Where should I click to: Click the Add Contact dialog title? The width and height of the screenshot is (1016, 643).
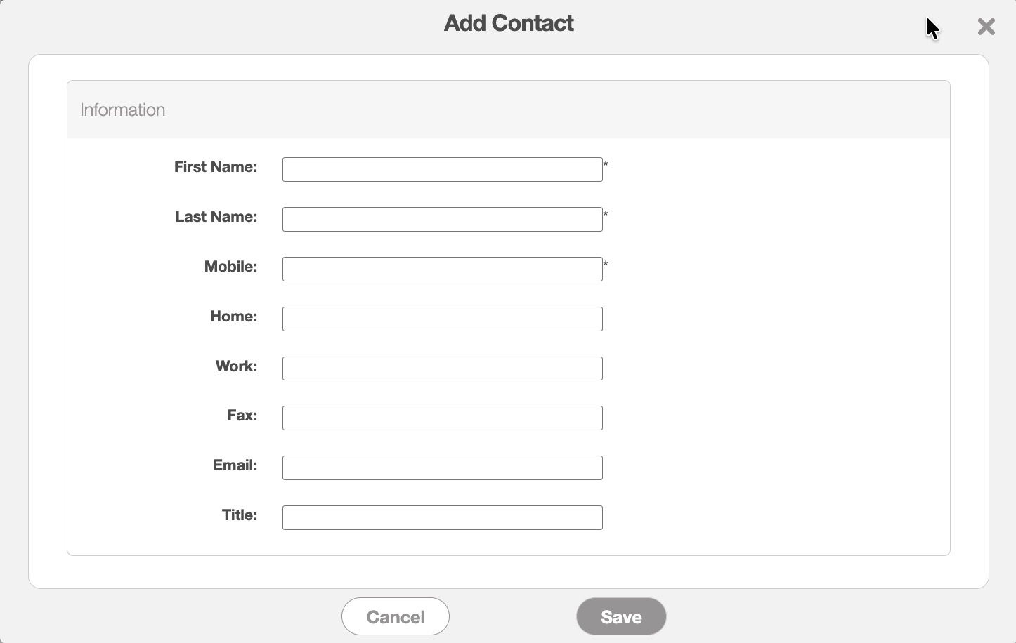coord(509,23)
